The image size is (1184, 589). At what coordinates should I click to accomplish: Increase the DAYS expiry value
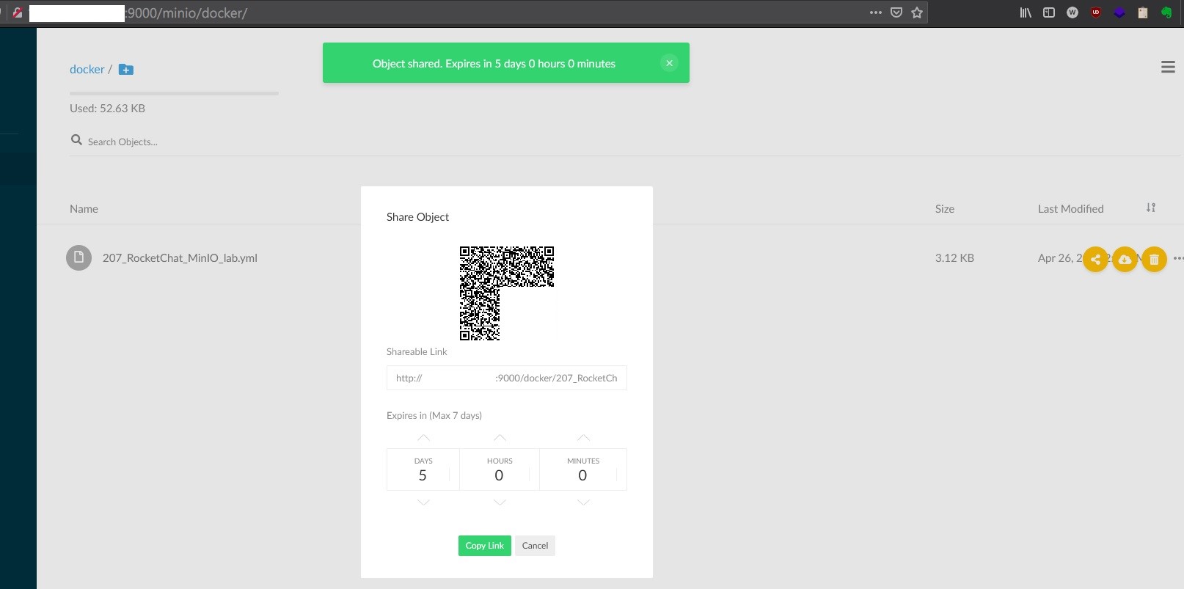pyautogui.click(x=423, y=437)
